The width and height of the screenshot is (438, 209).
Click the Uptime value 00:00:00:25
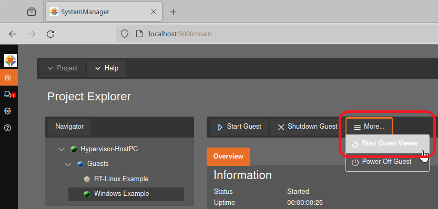click(x=305, y=202)
